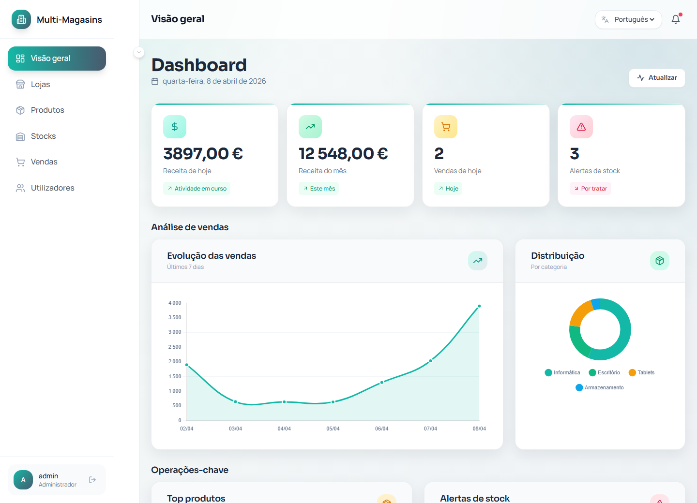Click the logout icon next to admin
The width and height of the screenshot is (697, 503).
(92, 480)
